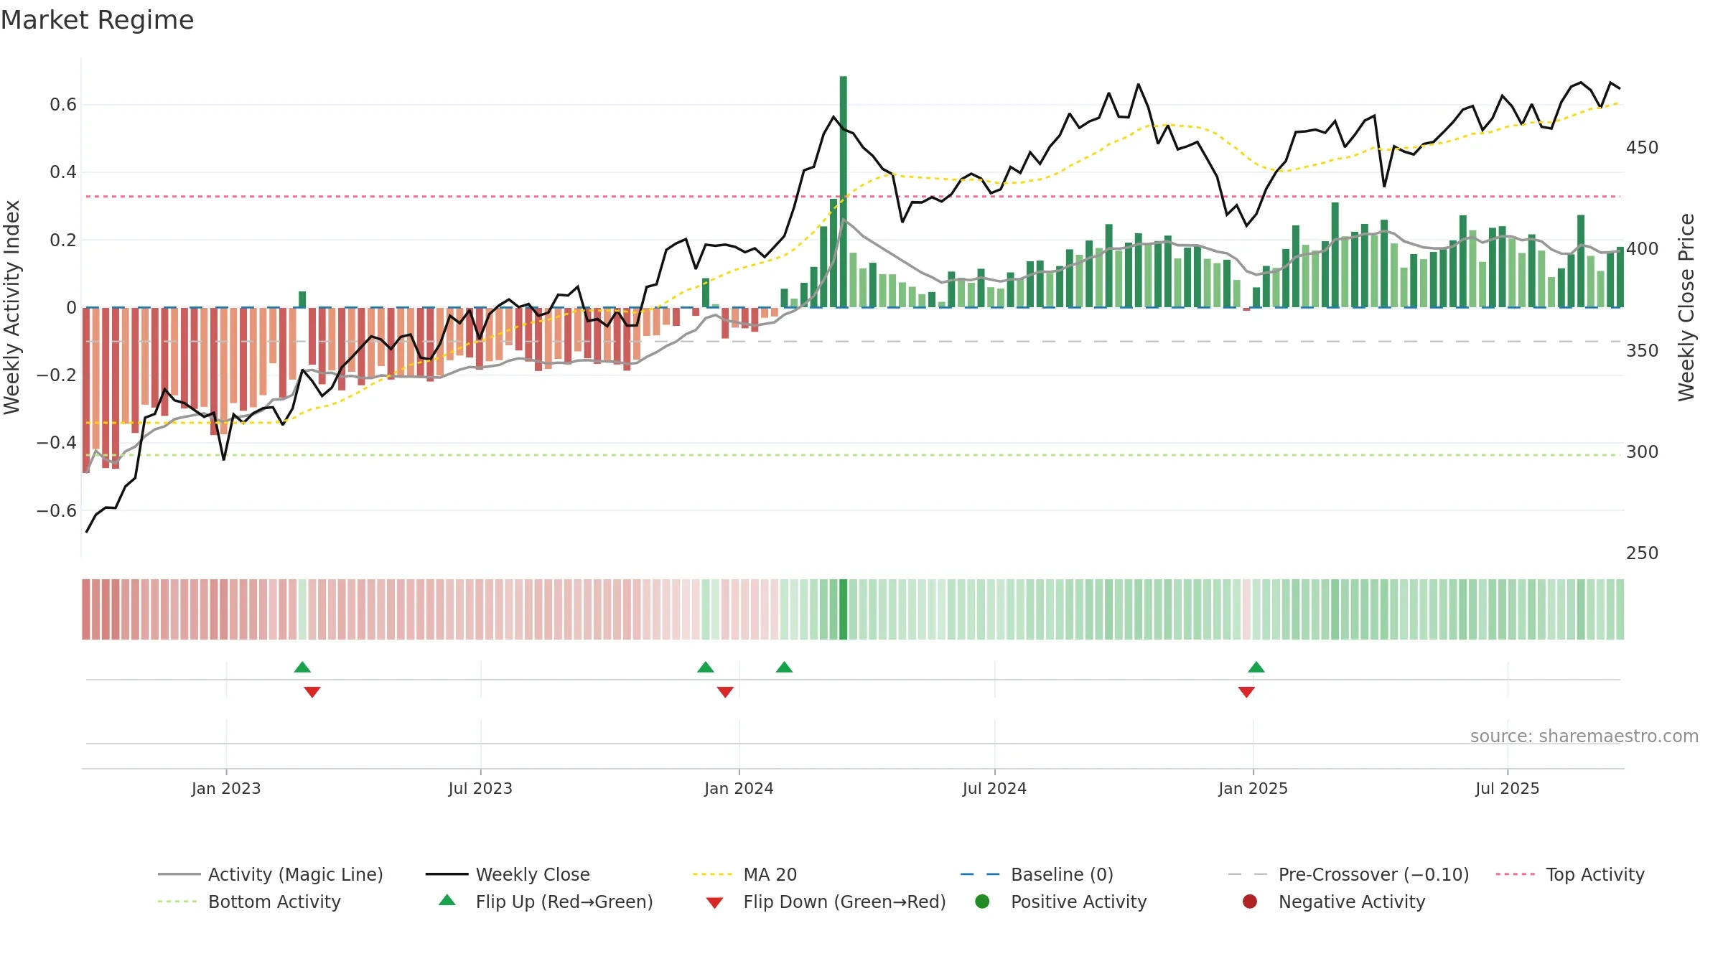This screenshot has width=1723, height=969.
Task: Click the tallest green activity bar in March 2024
Action: [844, 192]
